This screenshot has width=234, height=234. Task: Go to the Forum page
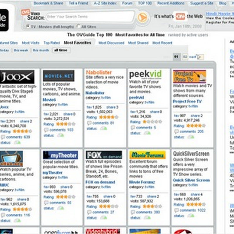[x=127, y=3]
